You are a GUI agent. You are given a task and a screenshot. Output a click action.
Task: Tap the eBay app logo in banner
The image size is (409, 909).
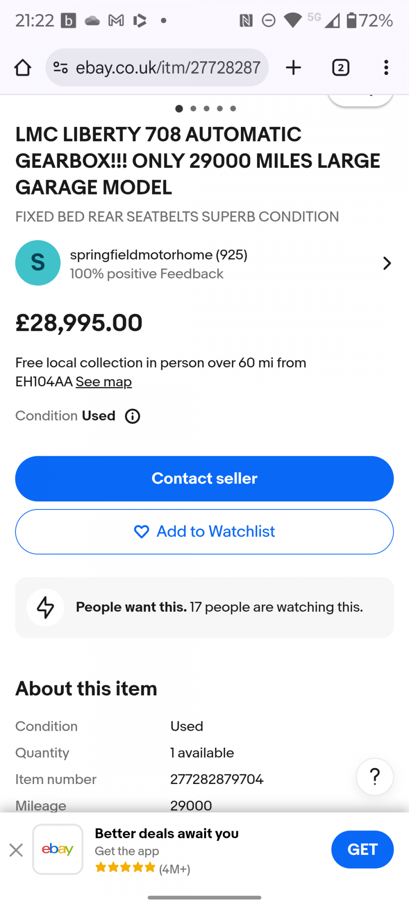tap(58, 849)
